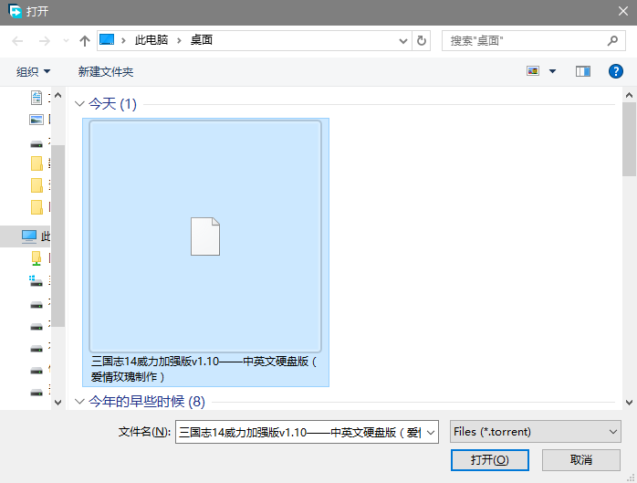Open the 文件名 combo box dropdown arrow

pos(431,432)
